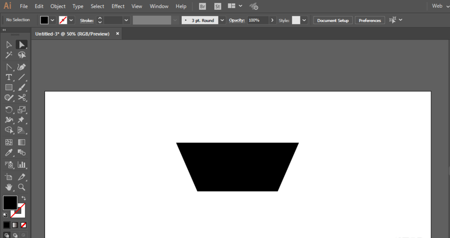Choose the Rotate tool
Image resolution: width=450 pixels, height=238 pixels.
9,109
